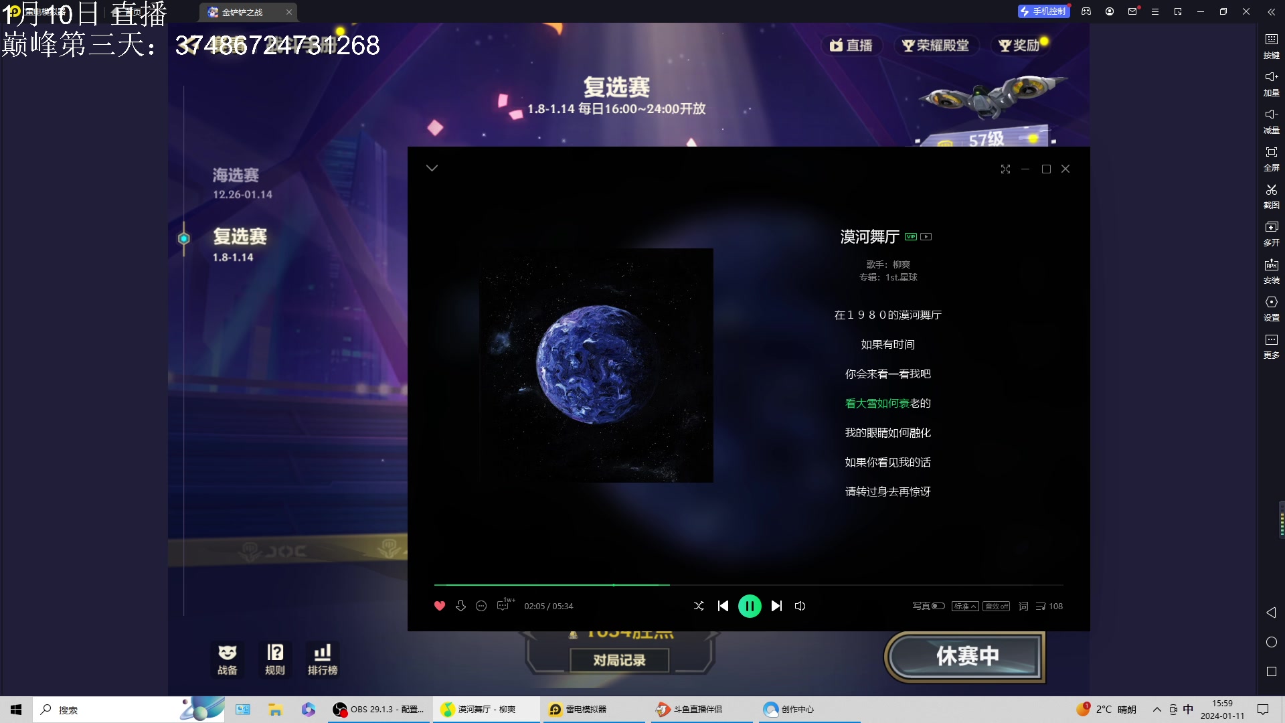
Task: Download the current song
Action: click(x=460, y=606)
